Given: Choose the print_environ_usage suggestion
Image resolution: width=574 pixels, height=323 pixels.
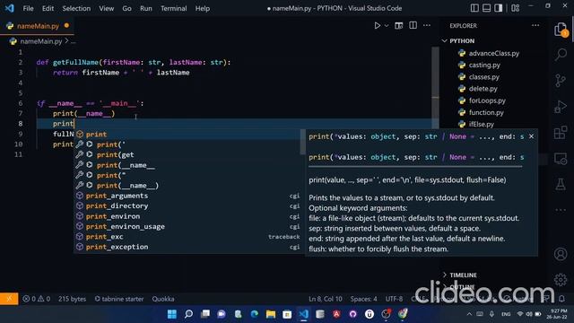Looking at the screenshot, I should (187, 226).
